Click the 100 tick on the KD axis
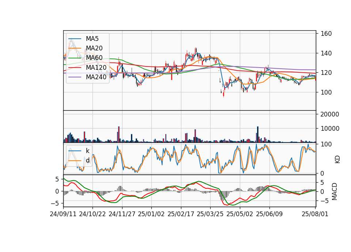Viewport: 351px width, 252px height. click(x=326, y=144)
